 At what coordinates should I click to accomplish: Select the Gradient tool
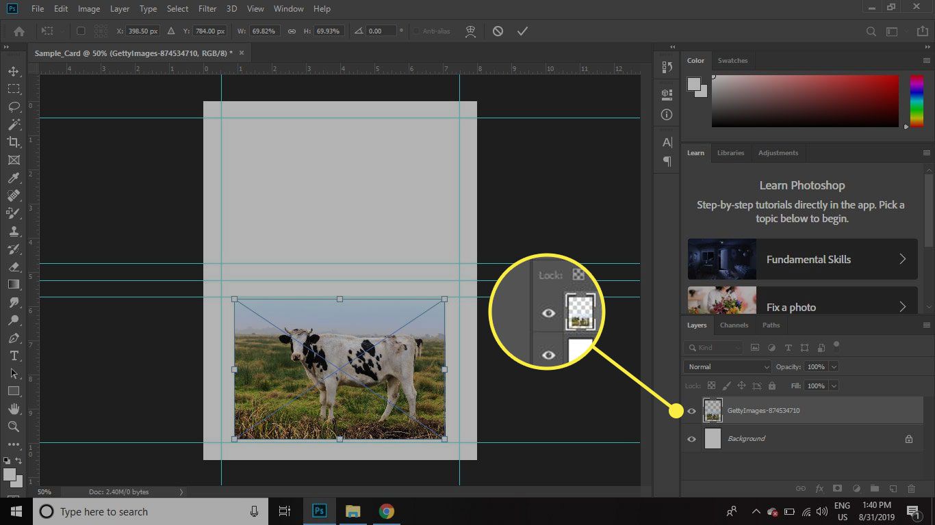(x=14, y=284)
